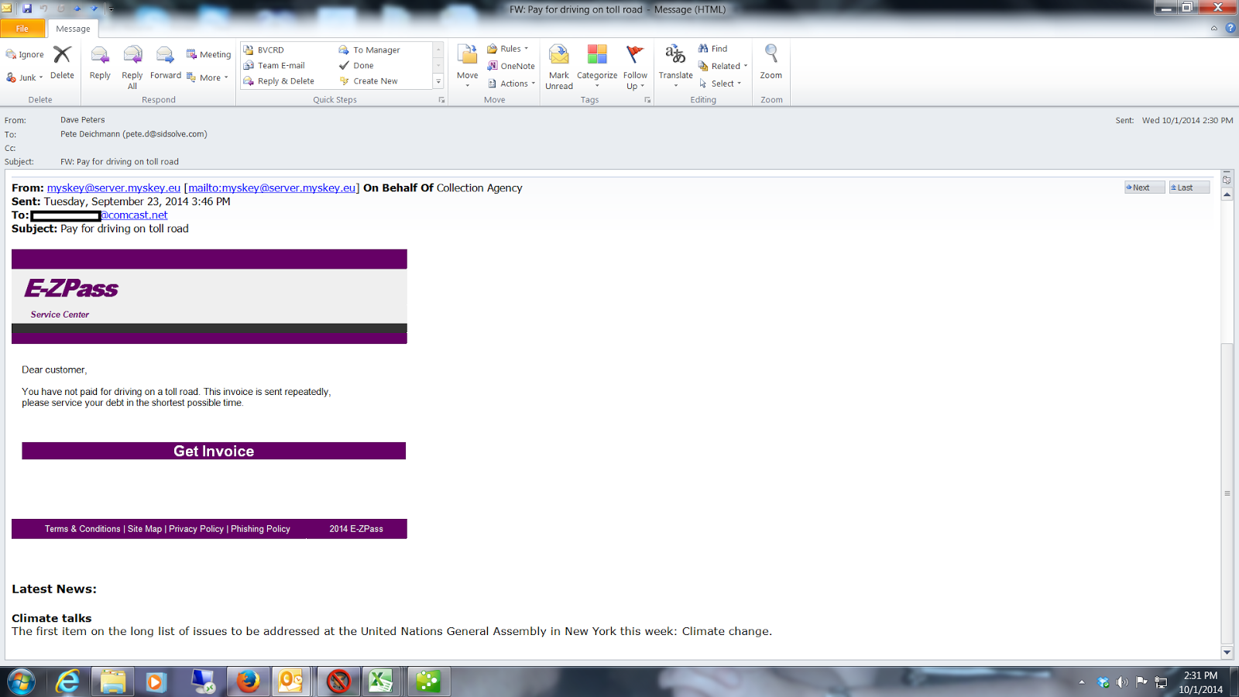Viewport: 1239px width, 697px height.
Task: Launch Internet Explorer from the taskbar
Action: tap(67, 682)
